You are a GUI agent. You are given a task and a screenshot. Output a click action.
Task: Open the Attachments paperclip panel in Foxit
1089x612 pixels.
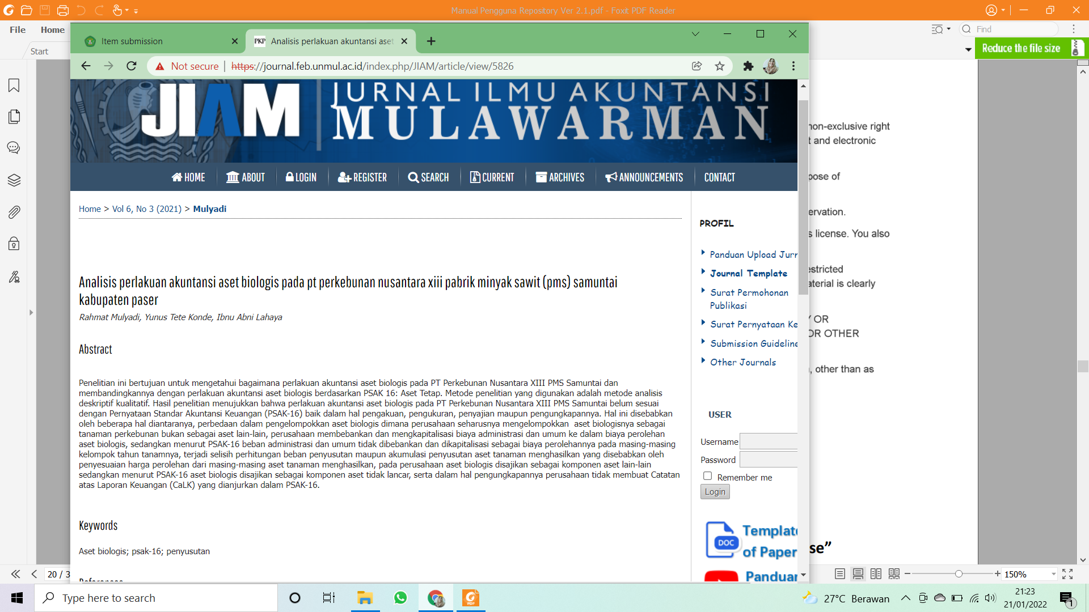(x=14, y=212)
